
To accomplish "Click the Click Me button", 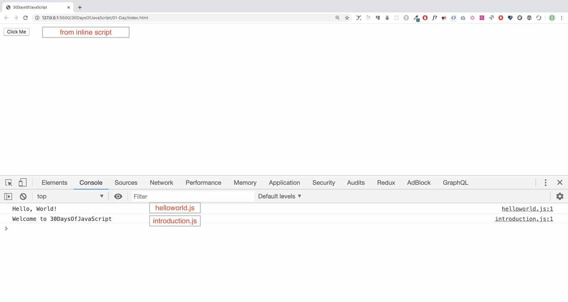I will pos(16,32).
